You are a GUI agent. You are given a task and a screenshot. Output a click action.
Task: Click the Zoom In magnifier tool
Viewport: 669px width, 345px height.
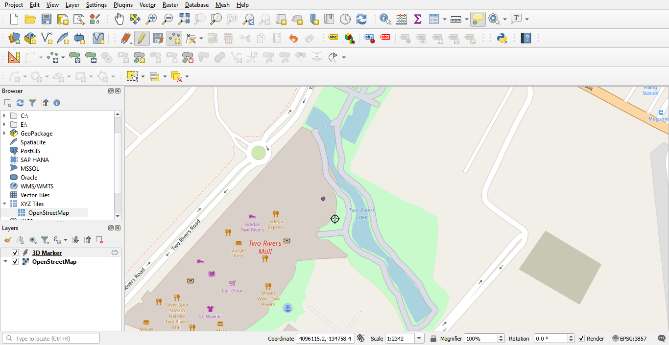click(151, 19)
